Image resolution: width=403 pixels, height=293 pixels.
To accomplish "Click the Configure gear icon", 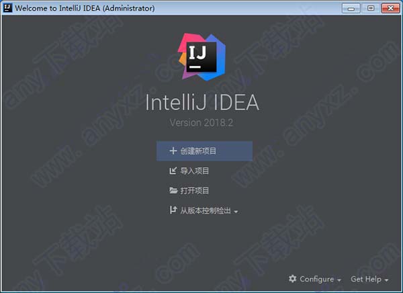I will 292,279.
